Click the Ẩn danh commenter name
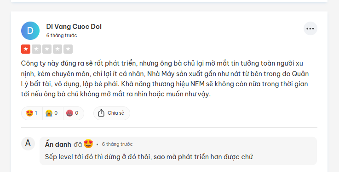 click(58, 144)
